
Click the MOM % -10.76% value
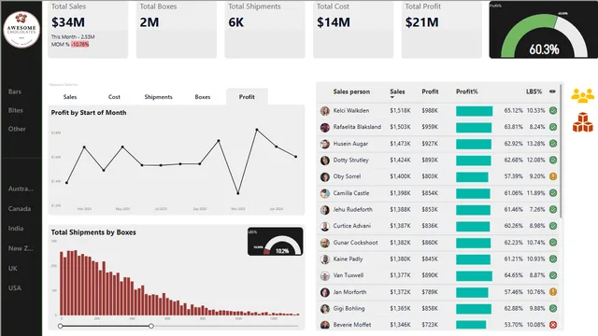(79, 44)
